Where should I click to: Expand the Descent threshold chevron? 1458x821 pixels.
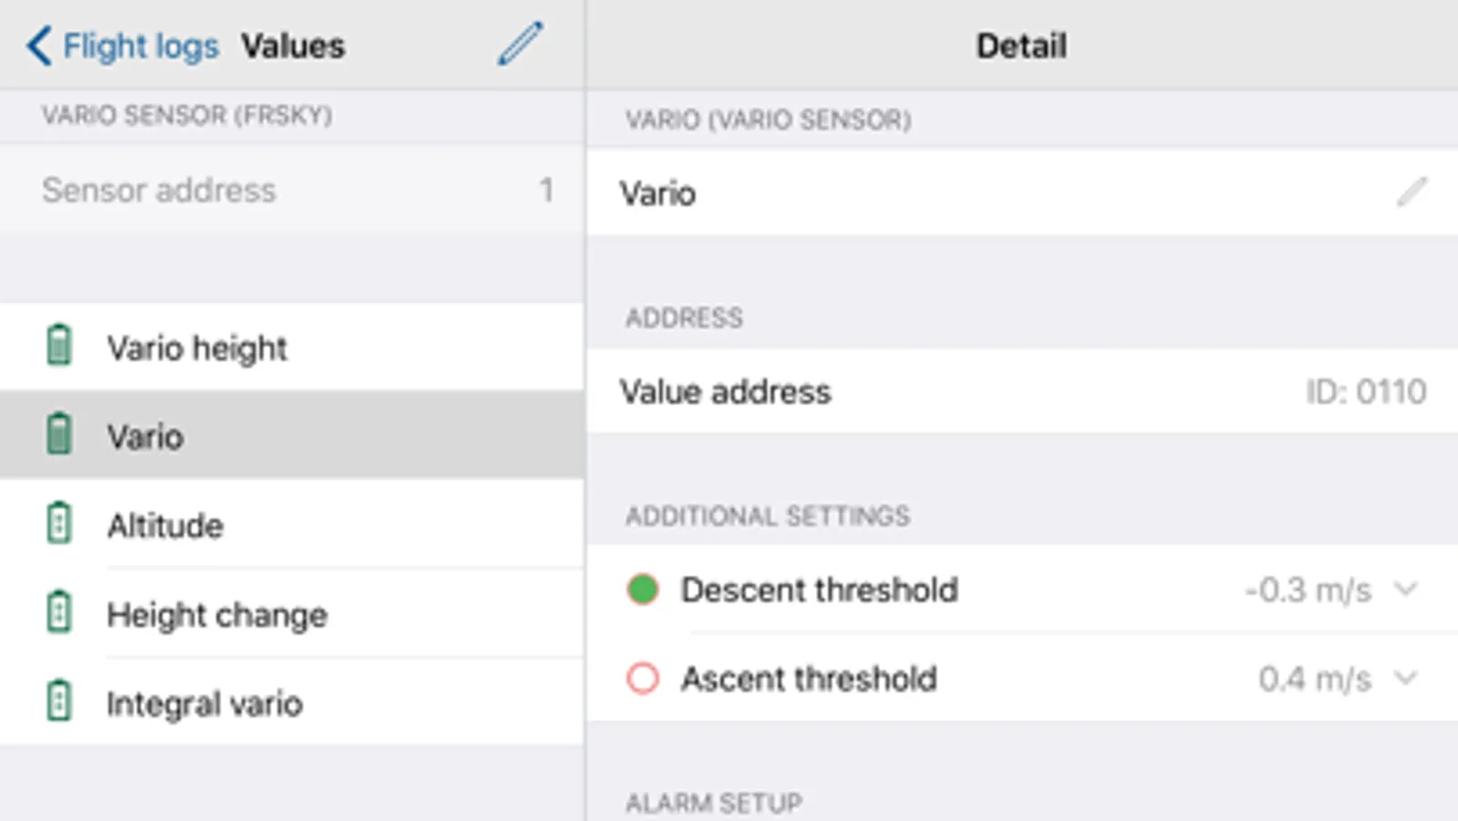tap(1406, 589)
